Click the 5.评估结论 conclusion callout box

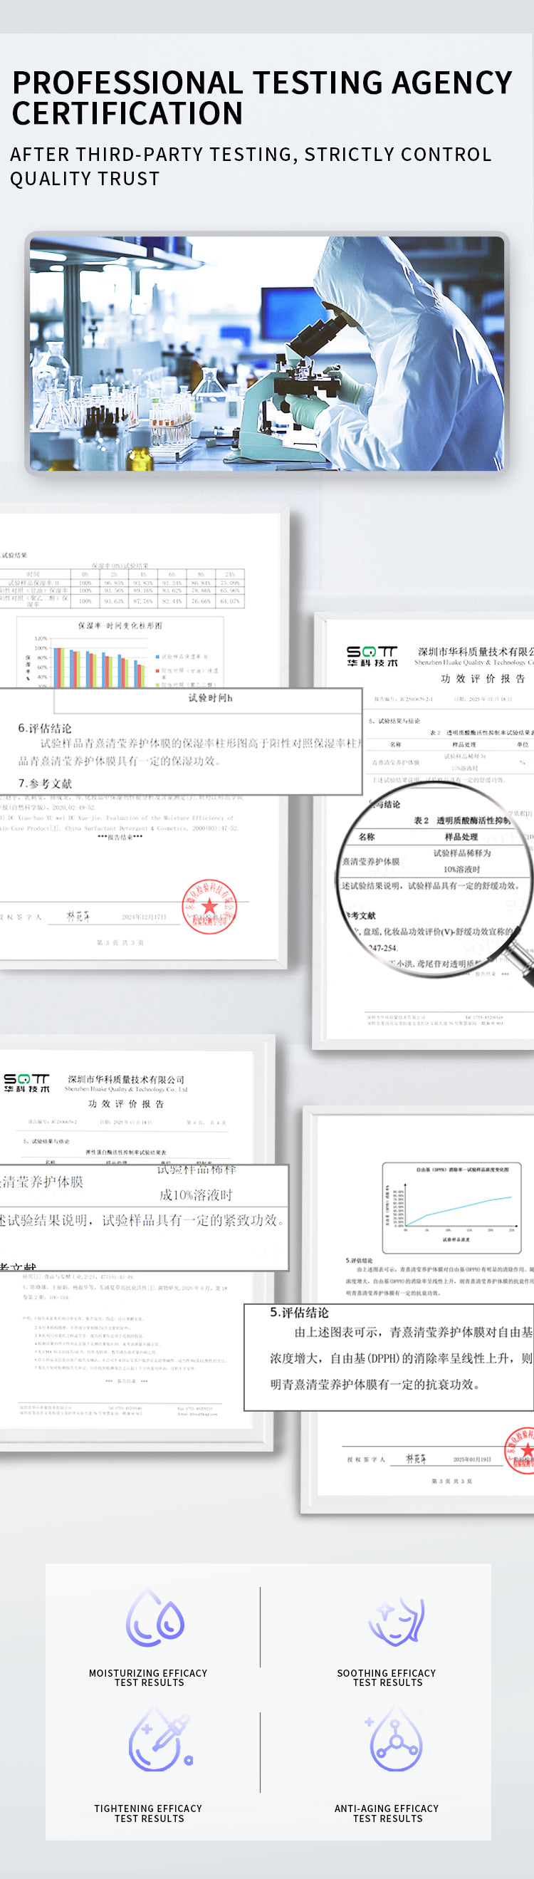point(389,1357)
